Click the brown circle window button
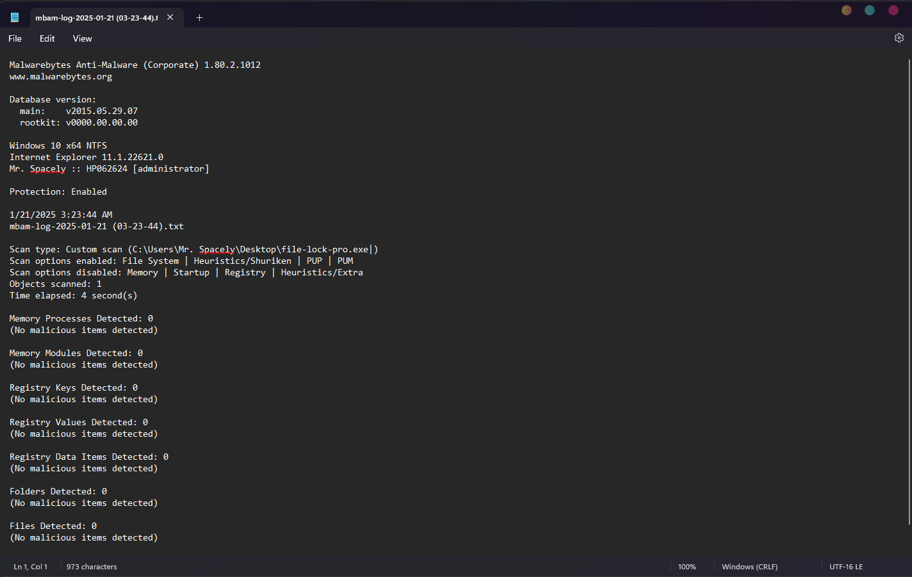 point(847,10)
